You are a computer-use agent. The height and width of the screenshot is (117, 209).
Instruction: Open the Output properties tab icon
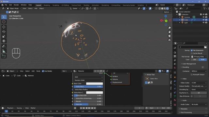(175, 56)
